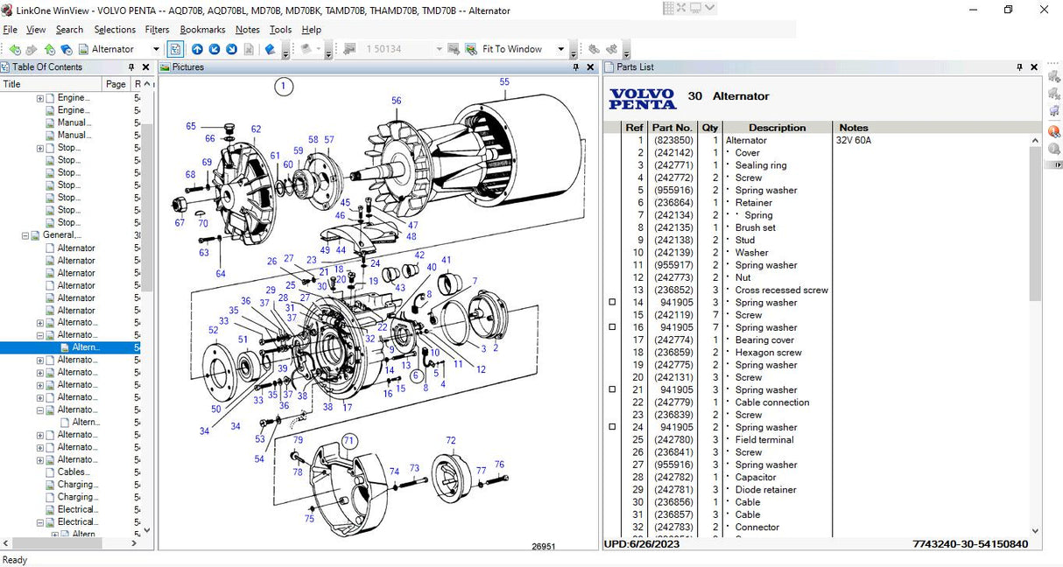This screenshot has width=1063, height=567.
Task: Click the Go Home green arrow icon
Action: (x=49, y=50)
